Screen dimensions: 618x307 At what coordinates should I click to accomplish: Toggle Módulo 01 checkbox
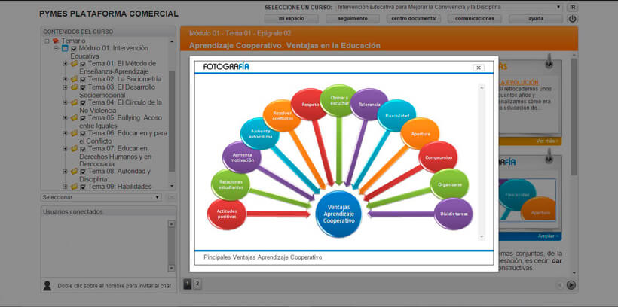(x=74, y=49)
